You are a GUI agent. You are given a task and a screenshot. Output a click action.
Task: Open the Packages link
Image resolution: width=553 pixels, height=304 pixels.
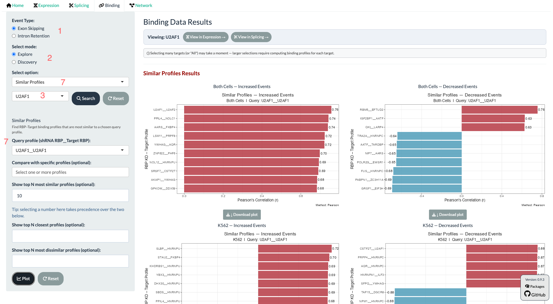tap(535, 286)
